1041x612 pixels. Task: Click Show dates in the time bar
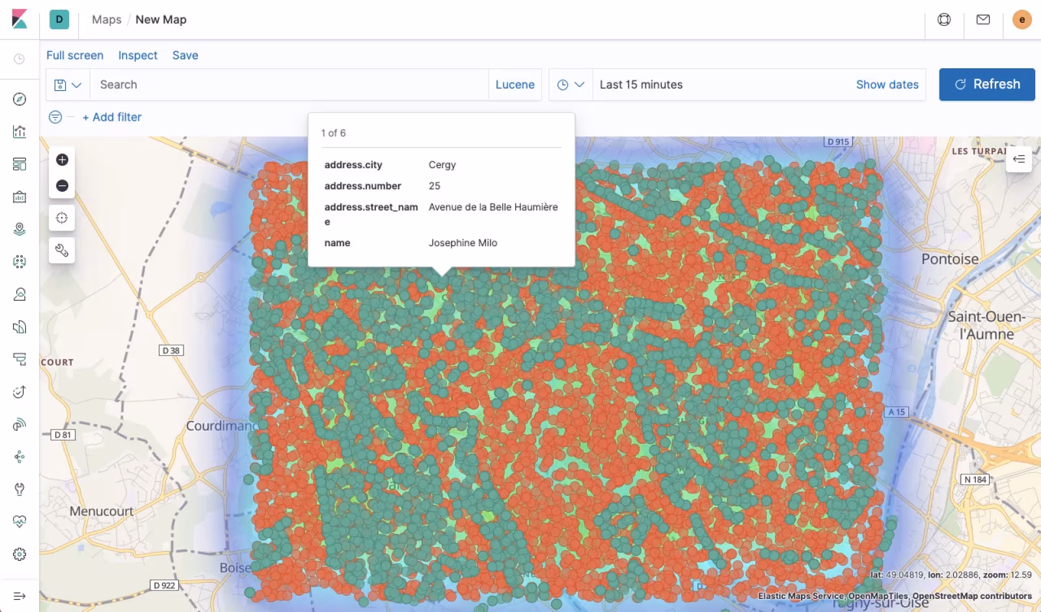tap(887, 84)
